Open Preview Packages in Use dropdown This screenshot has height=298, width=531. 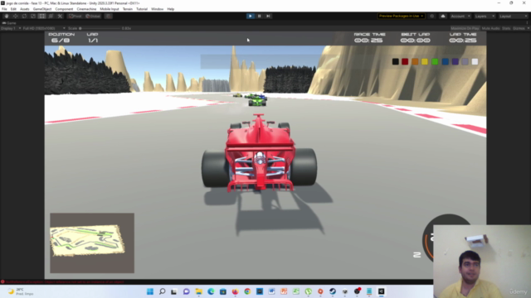click(401, 16)
